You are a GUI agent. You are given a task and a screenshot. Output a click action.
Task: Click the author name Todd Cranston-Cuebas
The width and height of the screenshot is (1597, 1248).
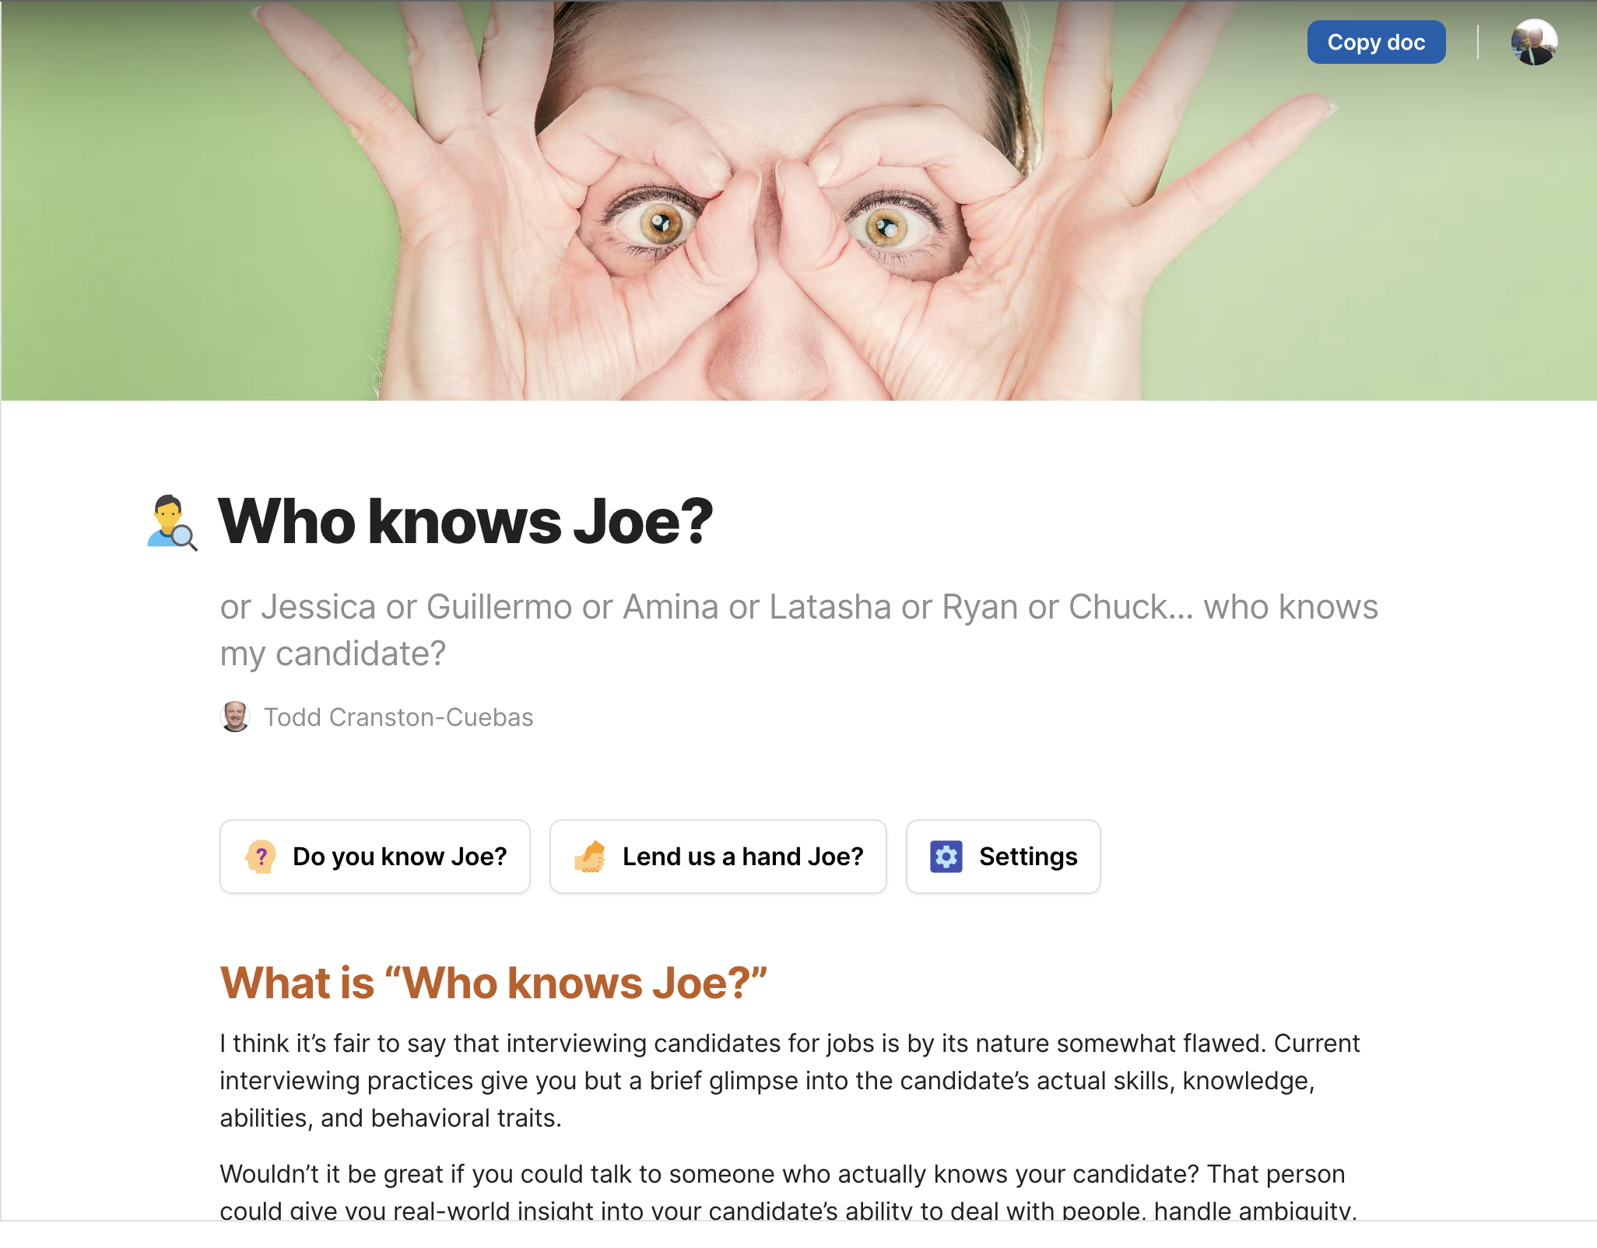coord(398,717)
